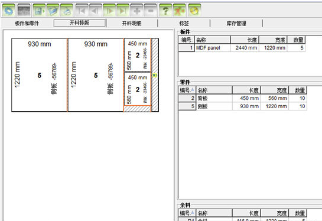Go to next layout with forward arrow
The height and width of the screenshot is (221, 322).
pyautogui.click(x=109, y=11)
